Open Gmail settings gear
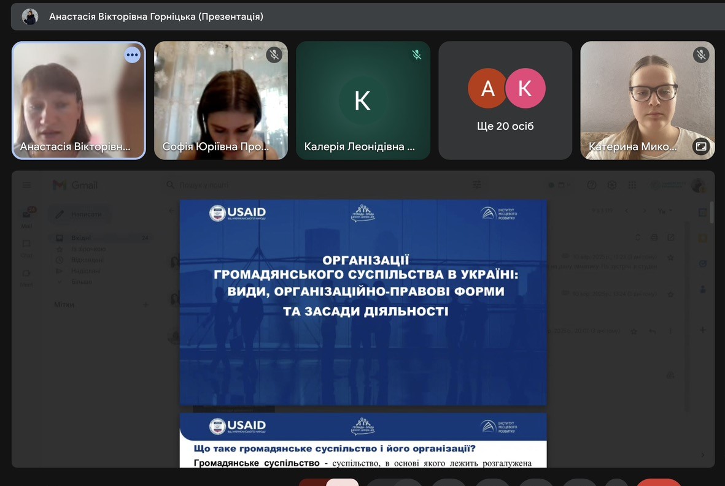 (612, 185)
